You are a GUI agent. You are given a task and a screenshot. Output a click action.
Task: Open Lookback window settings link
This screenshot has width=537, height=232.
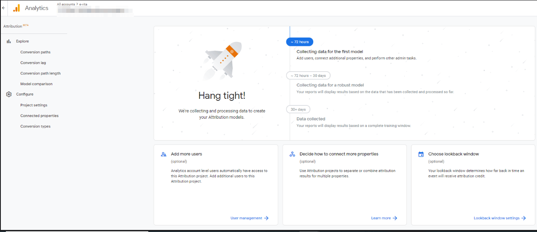pyautogui.click(x=496, y=218)
